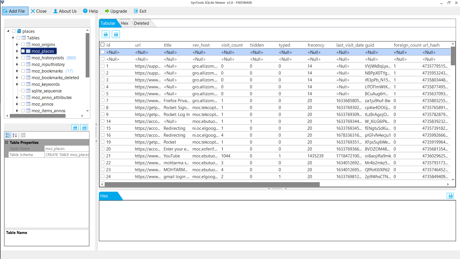The height and width of the screenshot is (259, 460).
Task: Expand the moz_historyvisits table node
Action: pyautogui.click(x=17, y=58)
